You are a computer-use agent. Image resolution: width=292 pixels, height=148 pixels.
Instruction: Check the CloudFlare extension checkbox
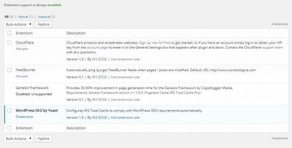pyautogui.click(x=10, y=43)
